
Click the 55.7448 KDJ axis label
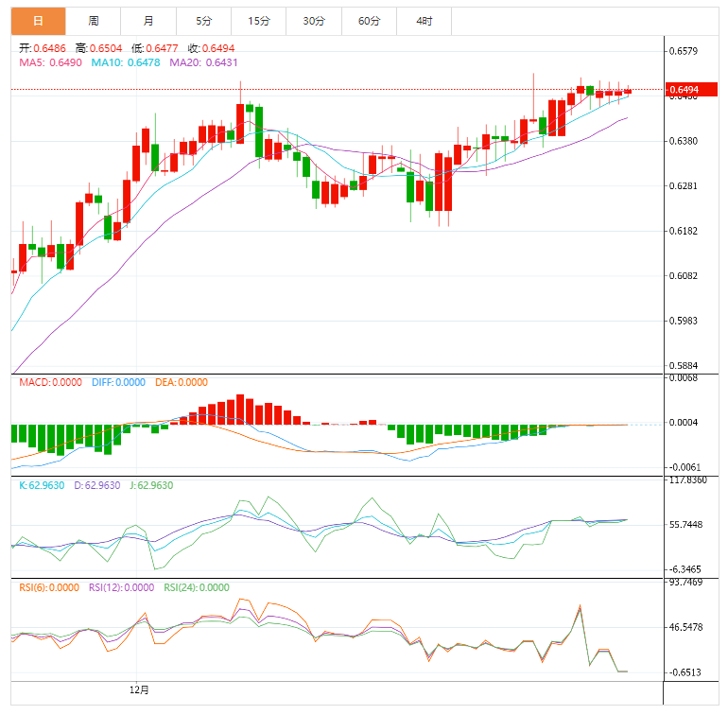coord(685,525)
